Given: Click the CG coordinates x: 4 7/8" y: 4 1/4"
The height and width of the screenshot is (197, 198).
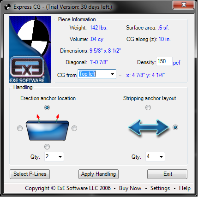Looking at the screenshot, I should (x=145, y=75).
